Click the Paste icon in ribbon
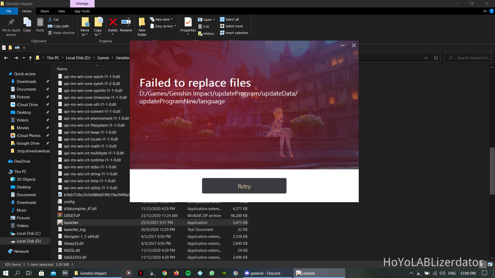The image size is (495, 278). (40, 22)
